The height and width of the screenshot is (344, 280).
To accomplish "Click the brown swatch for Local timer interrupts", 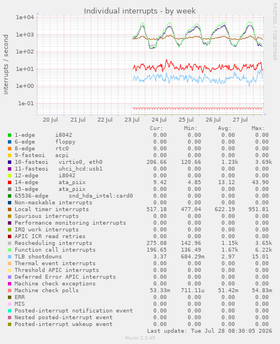I will coord(10,209).
